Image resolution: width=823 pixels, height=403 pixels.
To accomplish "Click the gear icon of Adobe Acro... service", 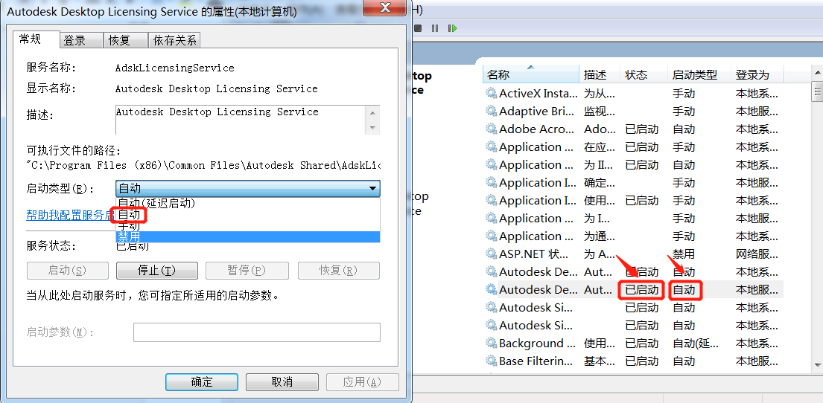I will click(492, 129).
